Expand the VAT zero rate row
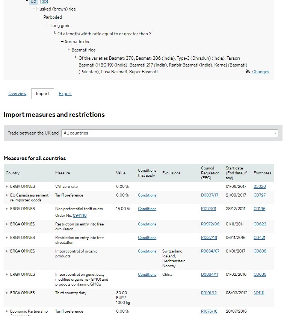This screenshot has width=287, height=316. [x=7, y=186]
